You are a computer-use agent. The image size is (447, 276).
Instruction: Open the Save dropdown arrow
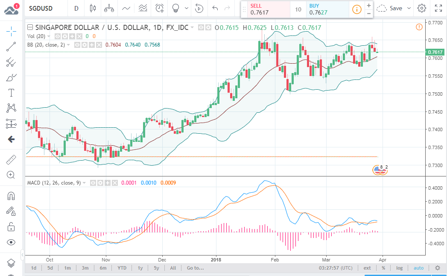[409, 8]
